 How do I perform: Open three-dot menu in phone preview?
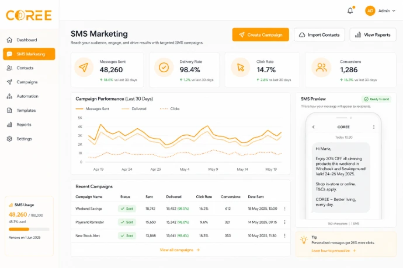tap(374, 127)
